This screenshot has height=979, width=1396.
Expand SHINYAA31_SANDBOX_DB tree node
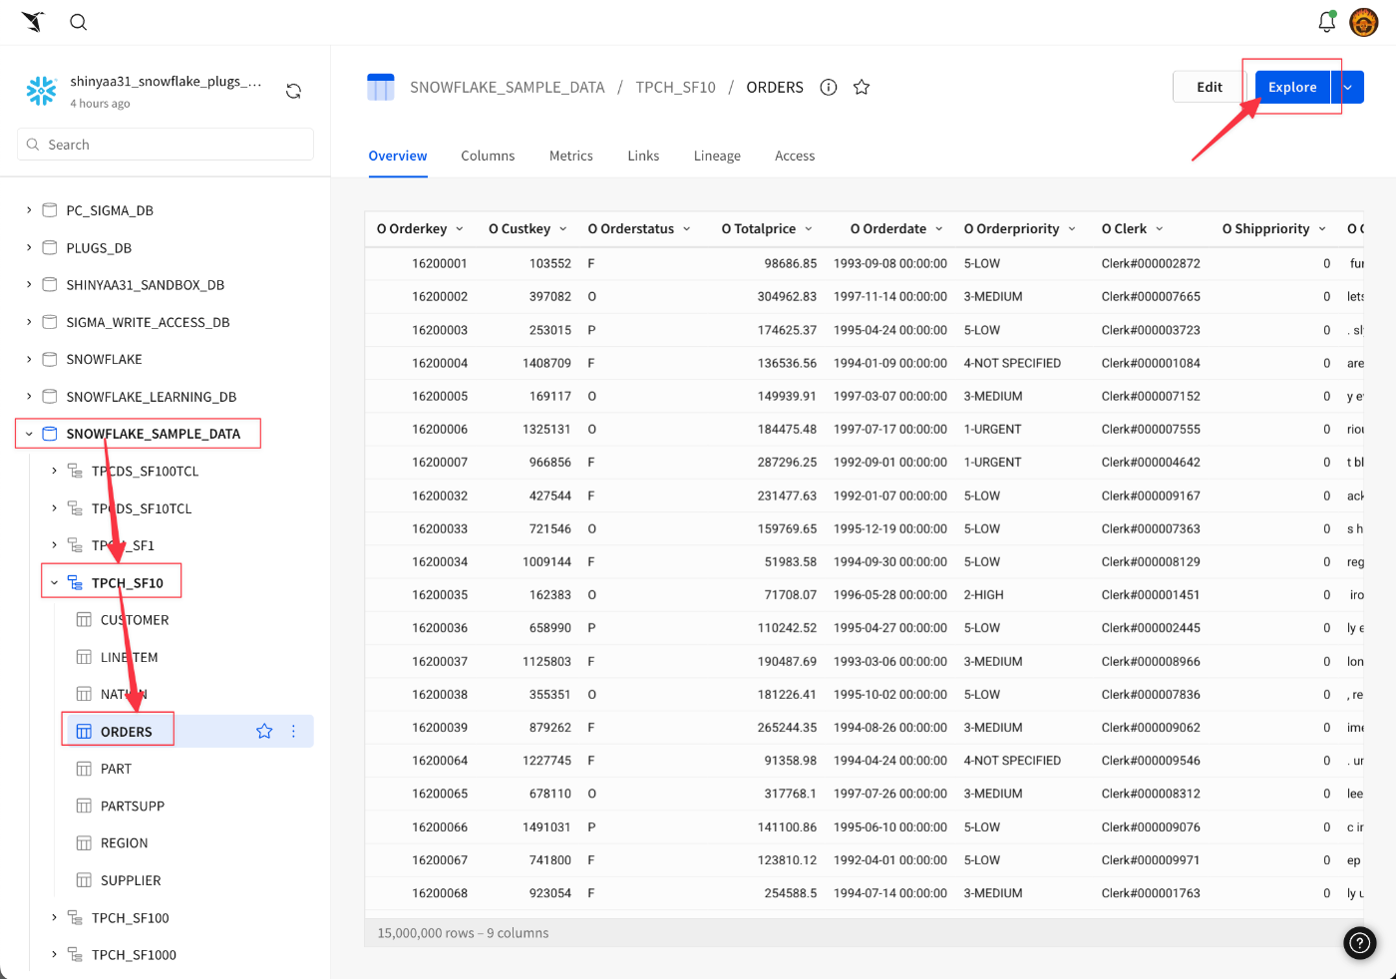click(29, 285)
